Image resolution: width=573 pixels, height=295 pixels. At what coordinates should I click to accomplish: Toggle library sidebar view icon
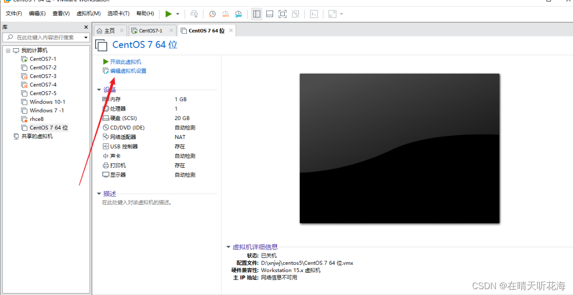pyautogui.click(x=257, y=14)
